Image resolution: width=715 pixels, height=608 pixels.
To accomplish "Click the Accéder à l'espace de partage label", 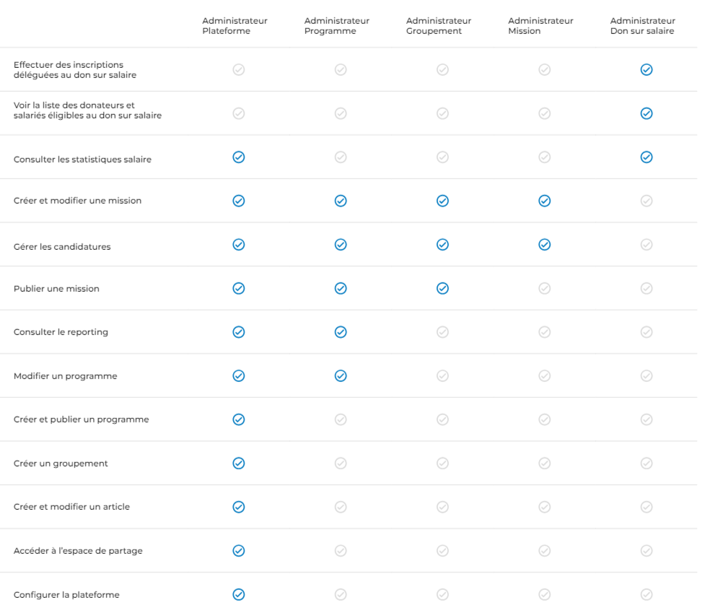I will [x=78, y=551].
